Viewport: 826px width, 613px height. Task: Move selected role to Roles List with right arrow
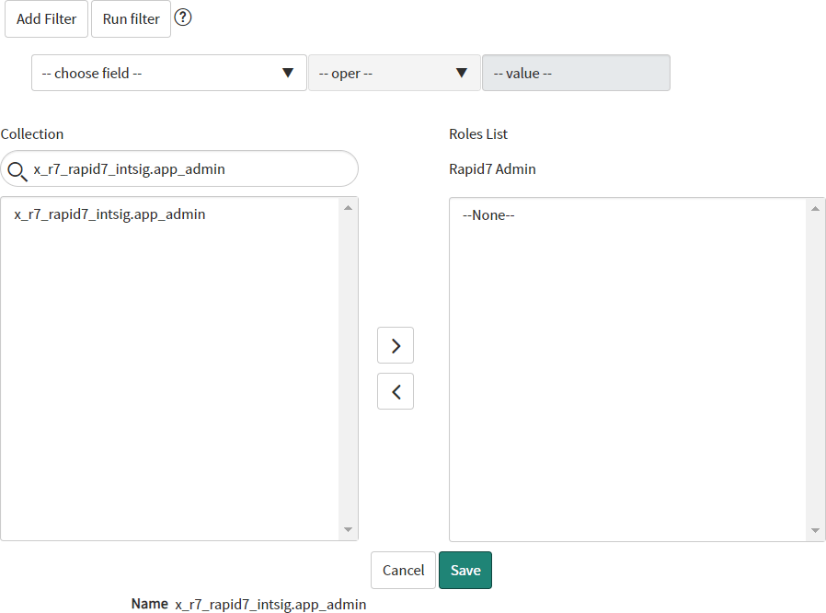click(396, 345)
